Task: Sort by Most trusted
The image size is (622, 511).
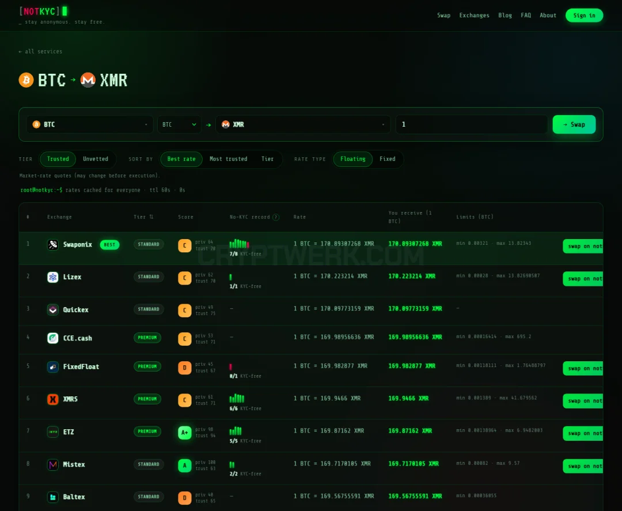Action: (x=228, y=158)
